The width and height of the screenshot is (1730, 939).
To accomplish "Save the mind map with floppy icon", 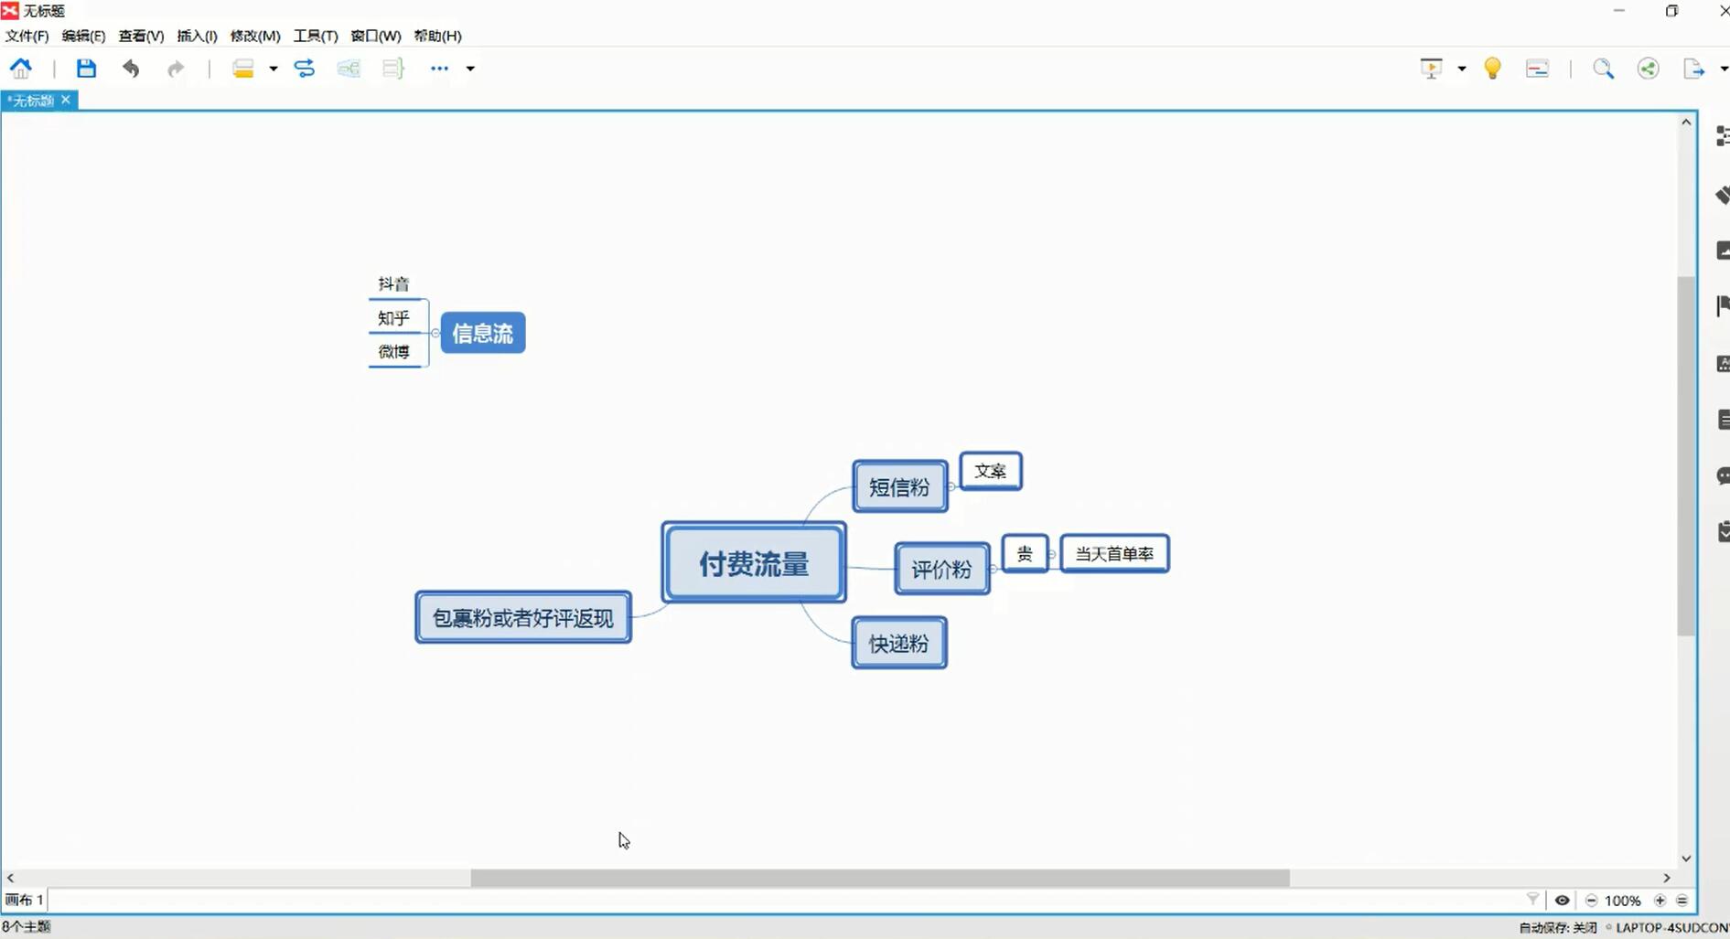I will click(x=86, y=69).
